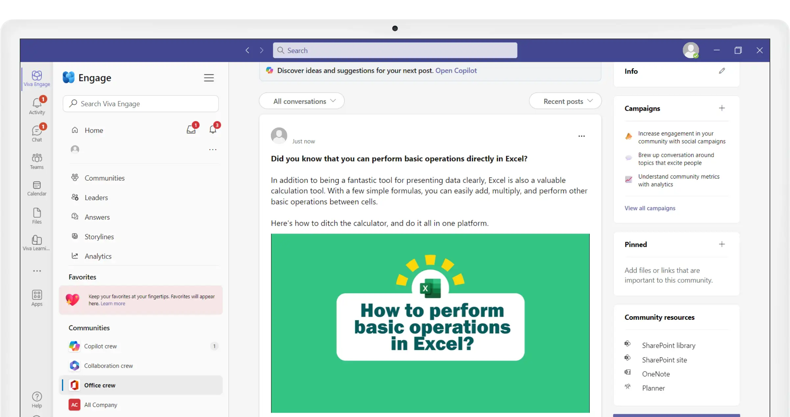Click the post author's avatar
Screen dimensions: 790x417
point(279,136)
